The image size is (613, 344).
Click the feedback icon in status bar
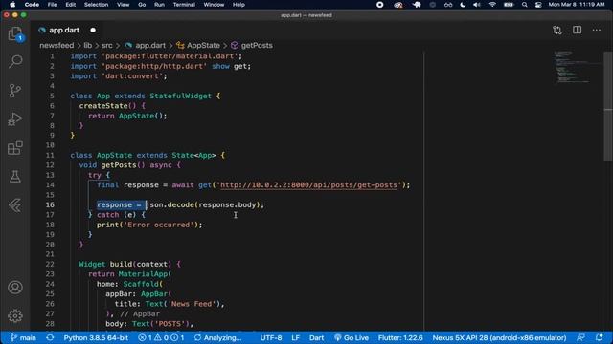[x=581, y=337]
